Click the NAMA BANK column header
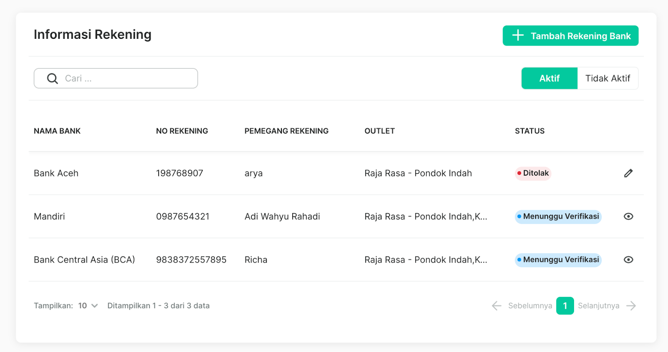The height and width of the screenshot is (352, 668). pos(57,131)
